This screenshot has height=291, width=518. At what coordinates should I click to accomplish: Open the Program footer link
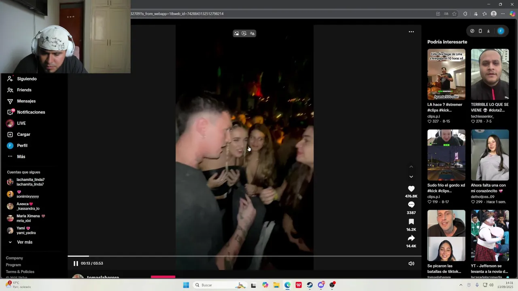point(13,265)
